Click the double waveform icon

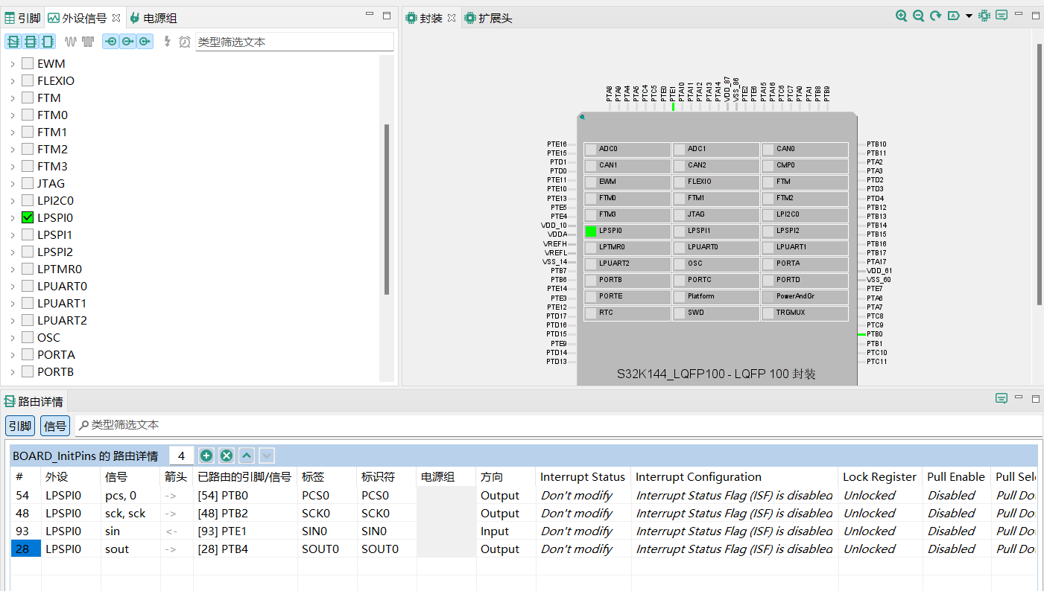coord(88,42)
